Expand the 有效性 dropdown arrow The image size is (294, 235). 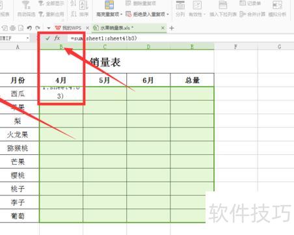[x=204, y=14]
